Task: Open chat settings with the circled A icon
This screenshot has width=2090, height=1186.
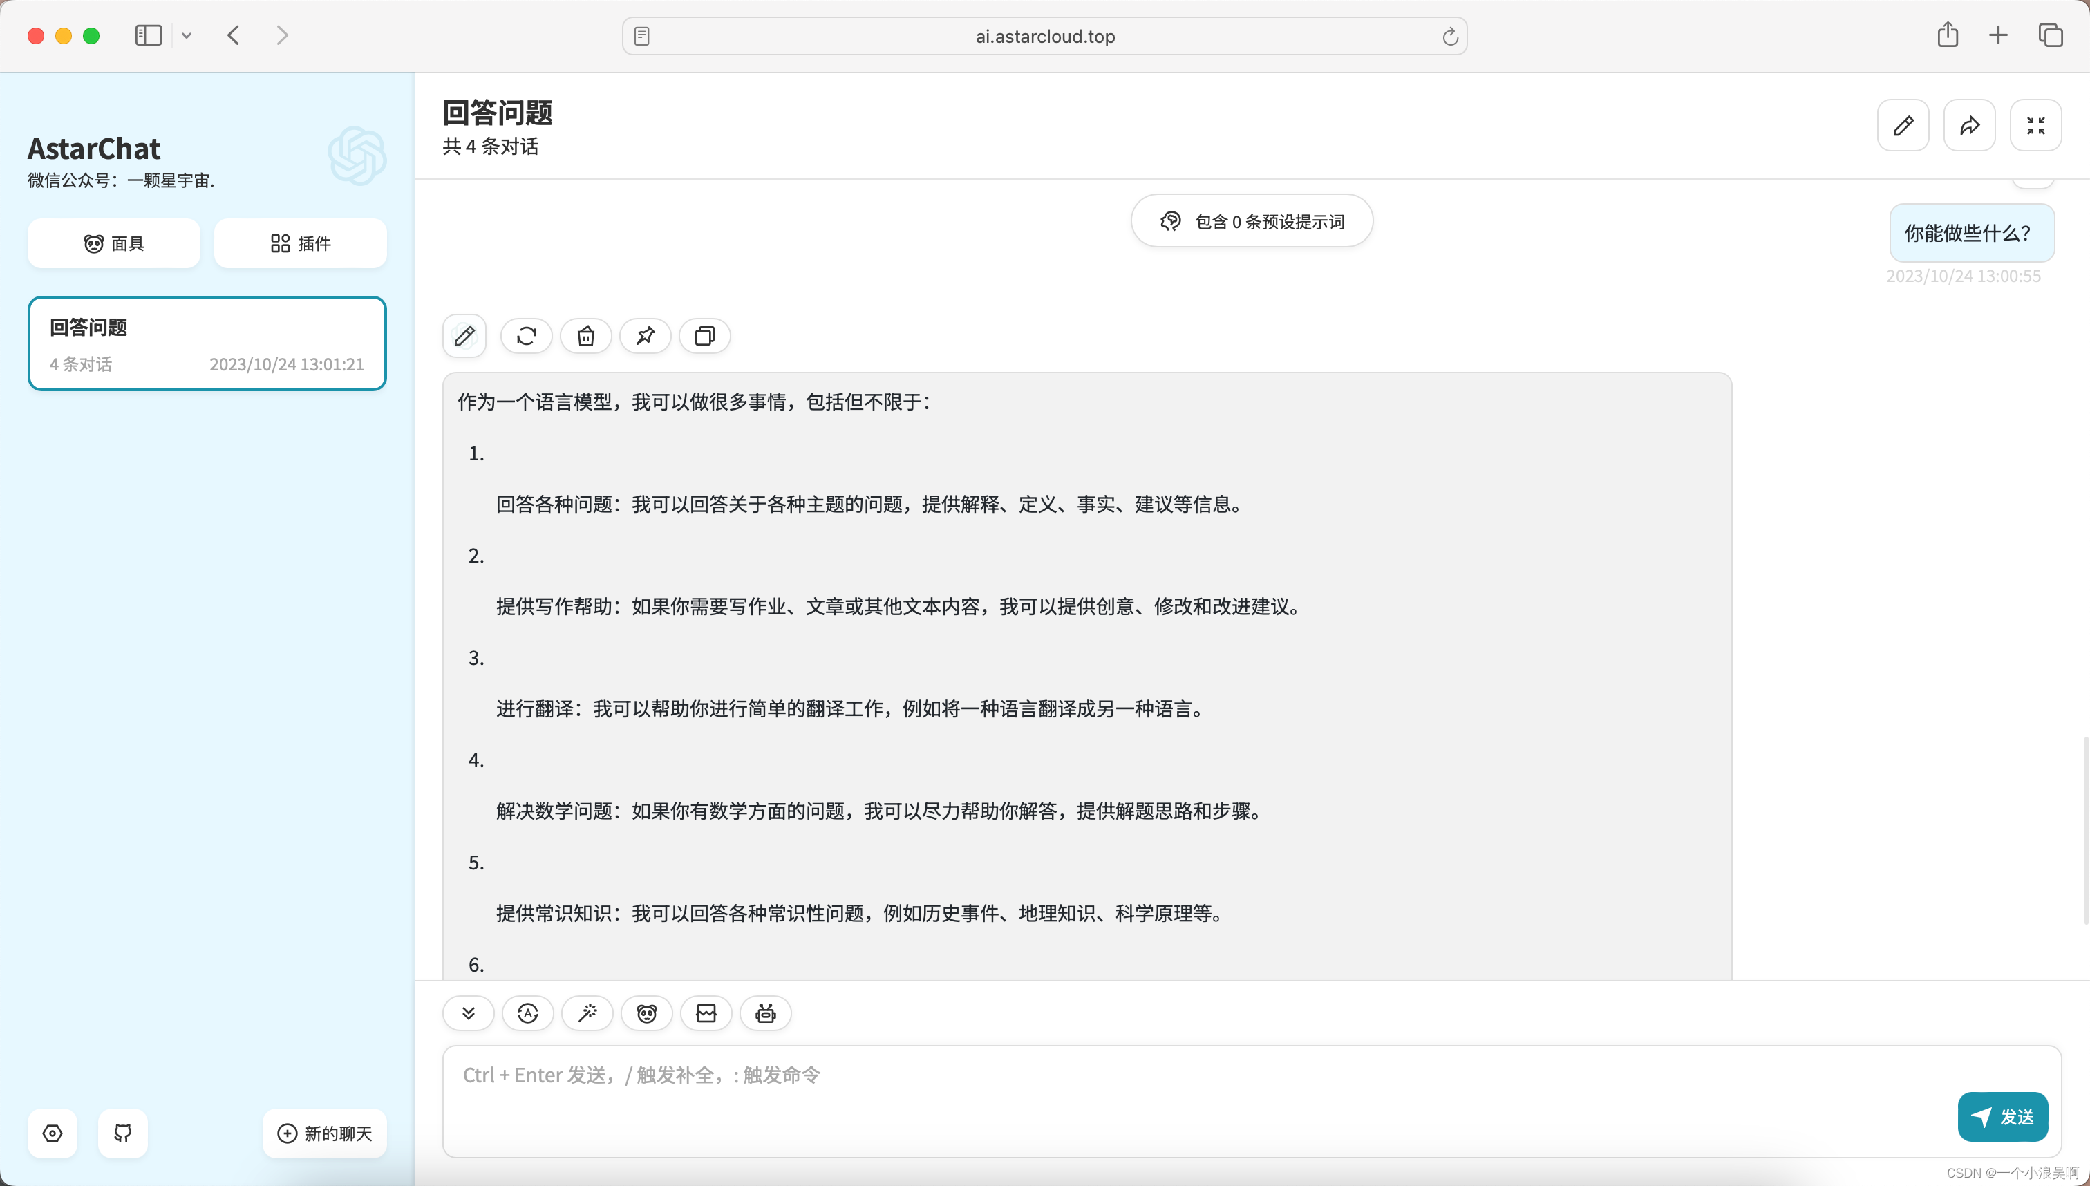Action: click(528, 1013)
